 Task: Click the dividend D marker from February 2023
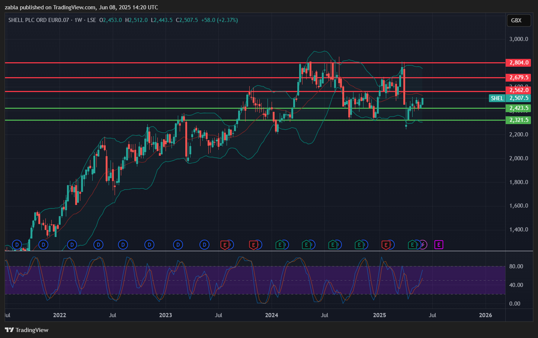click(x=178, y=245)
